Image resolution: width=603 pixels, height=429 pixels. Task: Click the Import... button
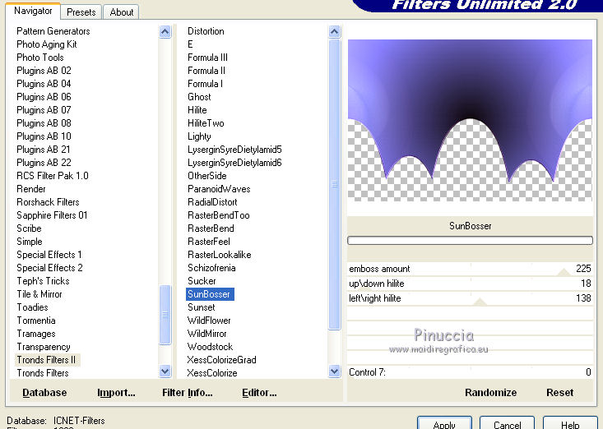[116, 393]
